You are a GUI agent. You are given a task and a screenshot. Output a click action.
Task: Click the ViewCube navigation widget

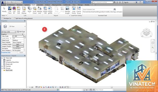pos(147,33)
